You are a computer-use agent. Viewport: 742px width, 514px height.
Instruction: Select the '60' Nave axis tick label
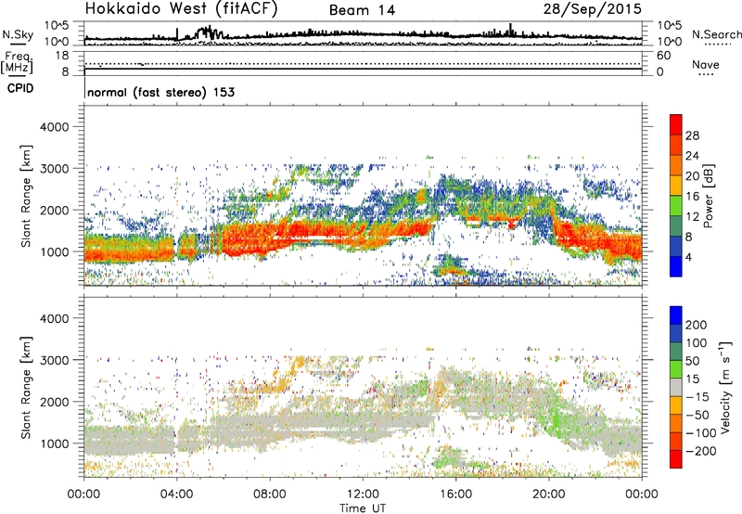coord(663,56)
